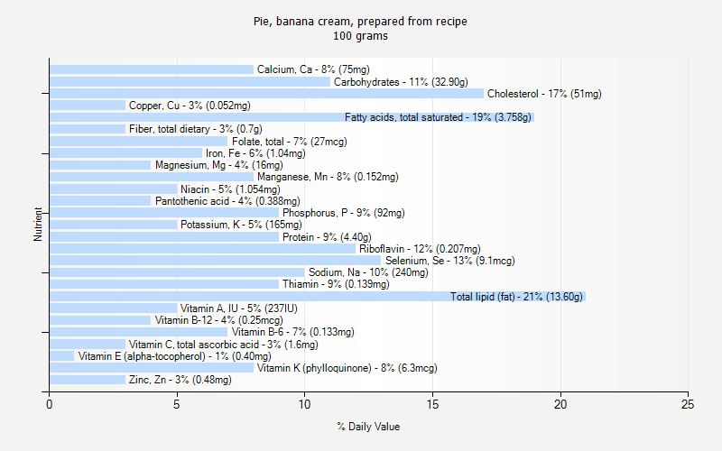Screen dimensions: 722x451
Task: Click the 'Iron, Fe - 6% (1.04mg)' label
Action: pyautogui.click(x=255, y=153)
